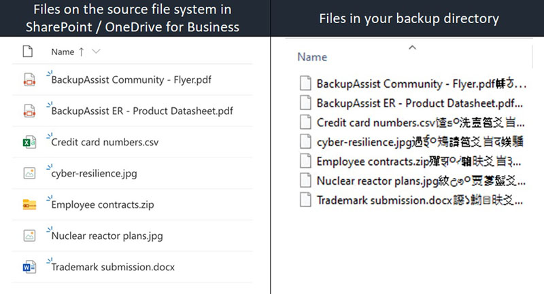Click the blank file icon of BackupAssist ER Product Datasheet in backup directory
The image size is (544, 294).
pos(305,103)
